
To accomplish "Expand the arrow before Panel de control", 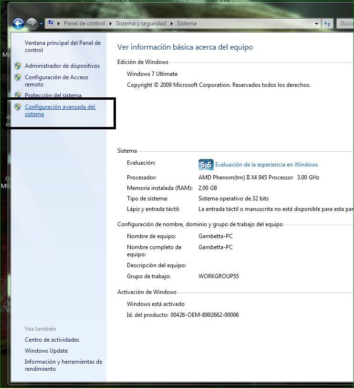I will click(x=59, y=23).
